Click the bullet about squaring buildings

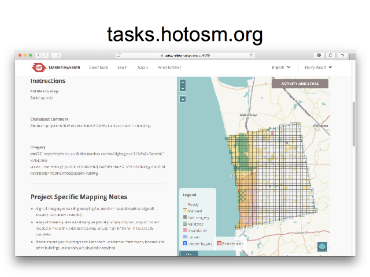(100, 245)
